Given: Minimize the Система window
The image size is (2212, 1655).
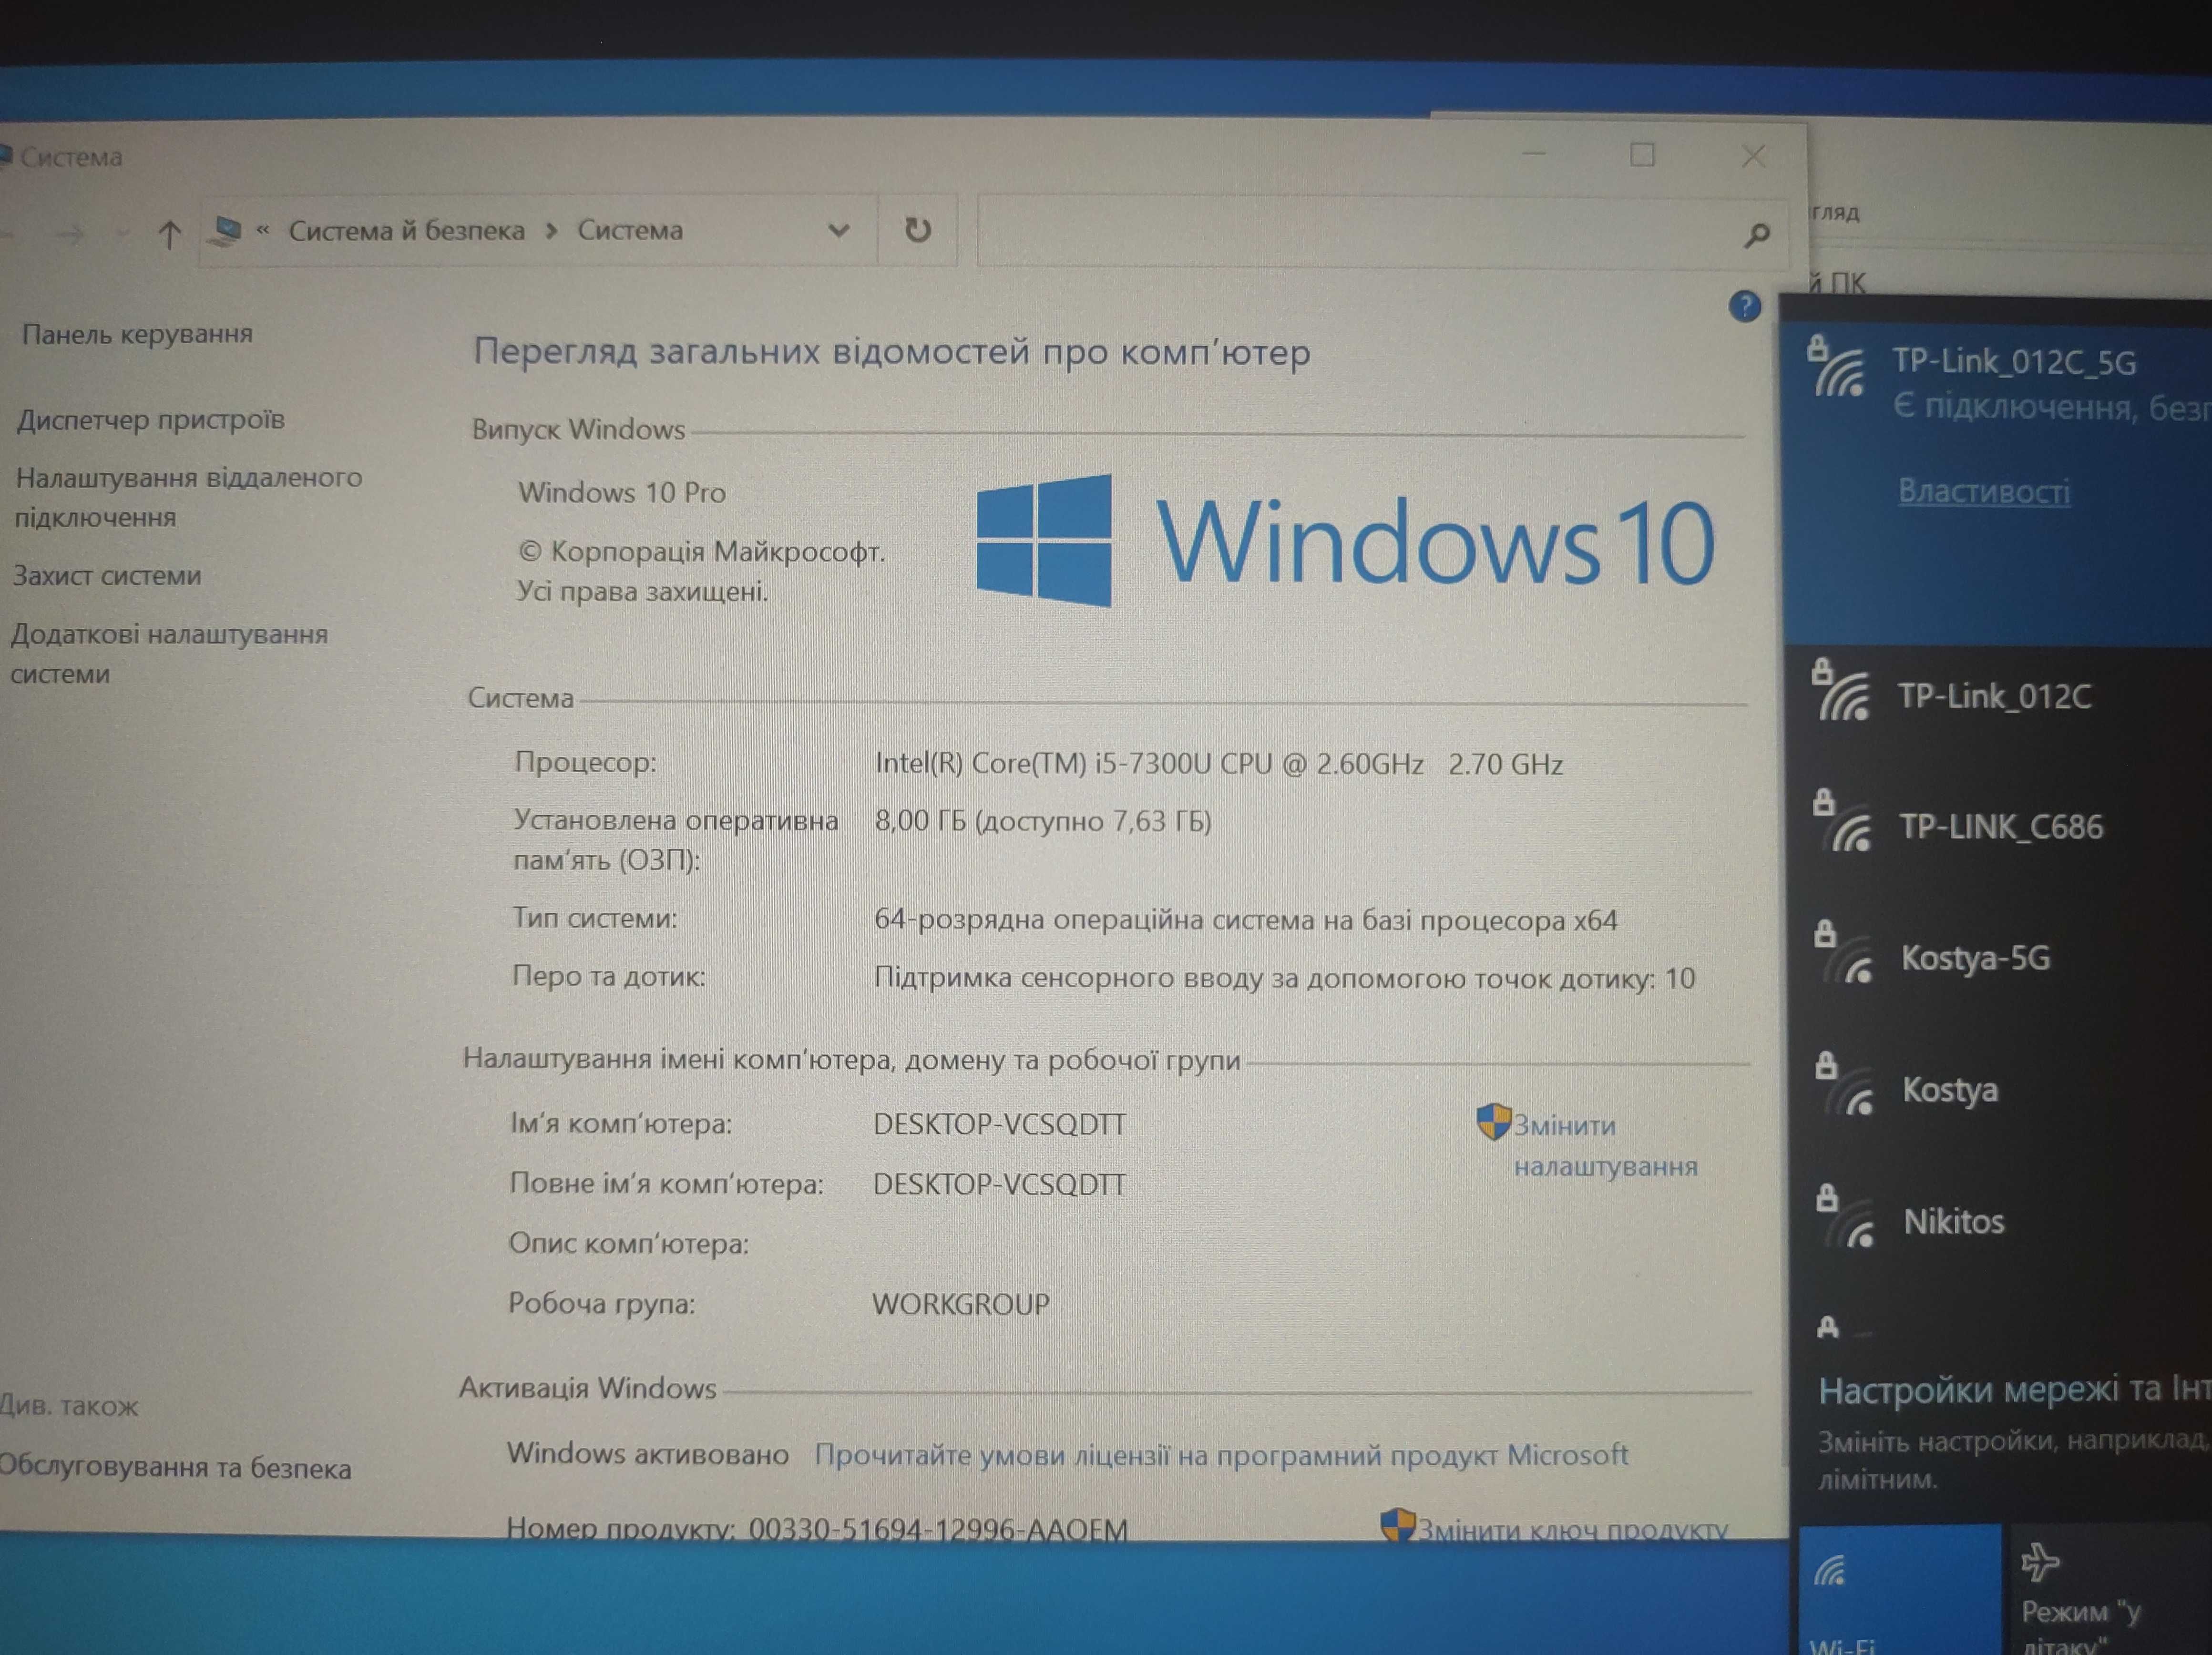Looking at the screenshot, I should click(1534, 153).
